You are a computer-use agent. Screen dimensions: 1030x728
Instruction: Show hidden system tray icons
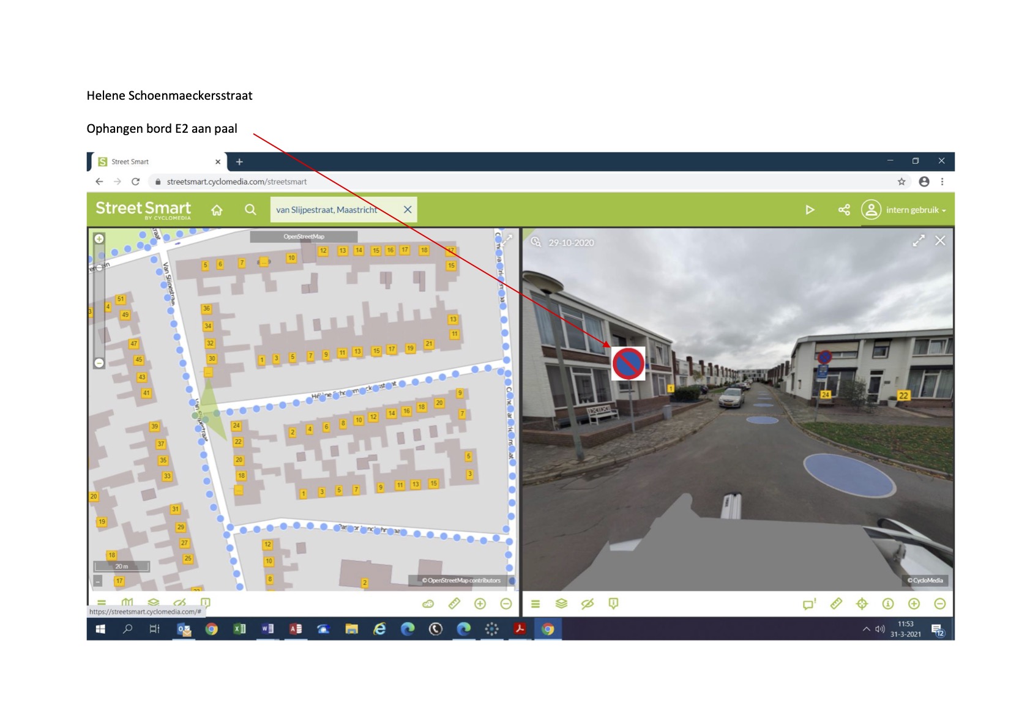coord(866,629)
